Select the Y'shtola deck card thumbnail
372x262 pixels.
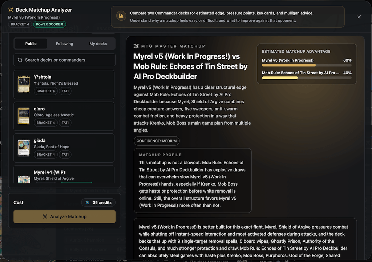[24, 84]
